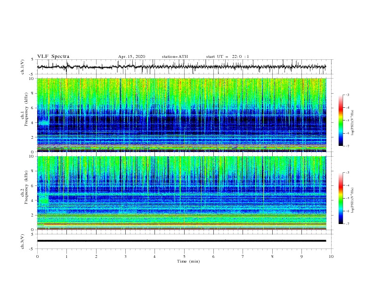Click the "station=ATH" label
373x288 pixels.
(175, 56)
